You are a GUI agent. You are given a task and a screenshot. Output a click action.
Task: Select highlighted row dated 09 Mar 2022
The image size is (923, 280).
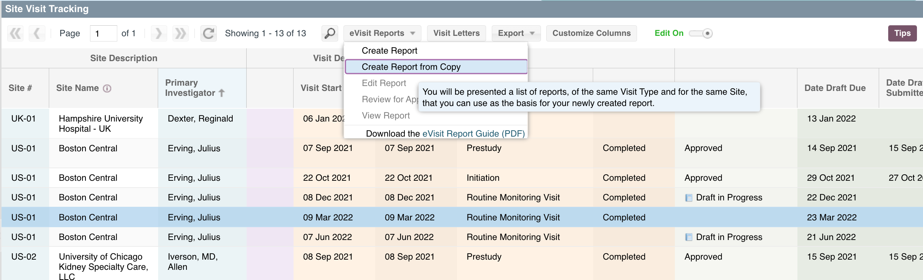tap(462, 217)
